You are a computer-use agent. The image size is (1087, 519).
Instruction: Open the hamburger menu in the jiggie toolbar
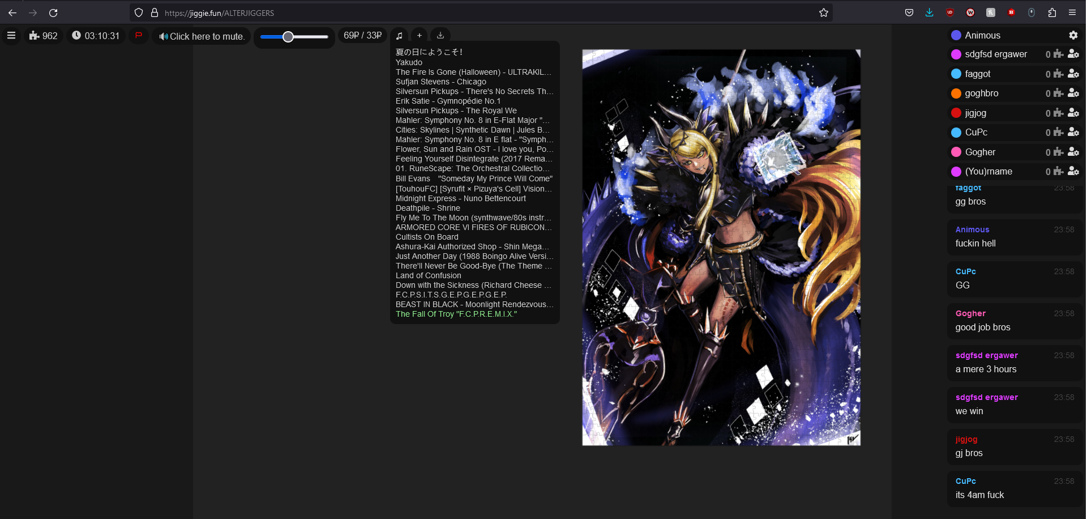pyautogui.click(x=11, y=36)
